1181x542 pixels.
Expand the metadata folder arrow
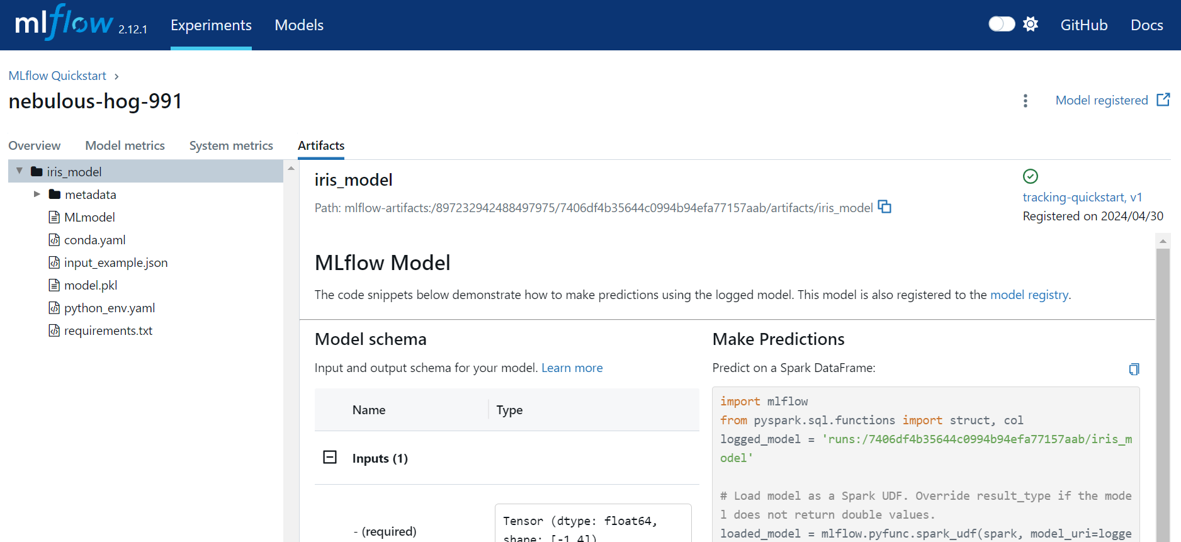[x=37, y=194]
